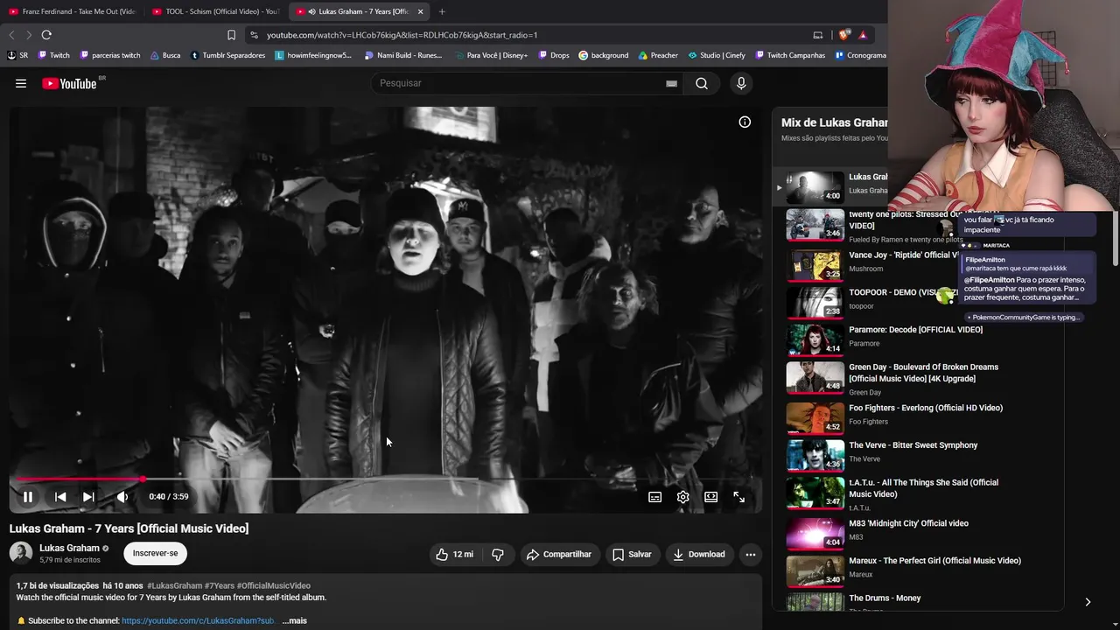
Task: Open the player settings gear
Action: click(683, 497)
